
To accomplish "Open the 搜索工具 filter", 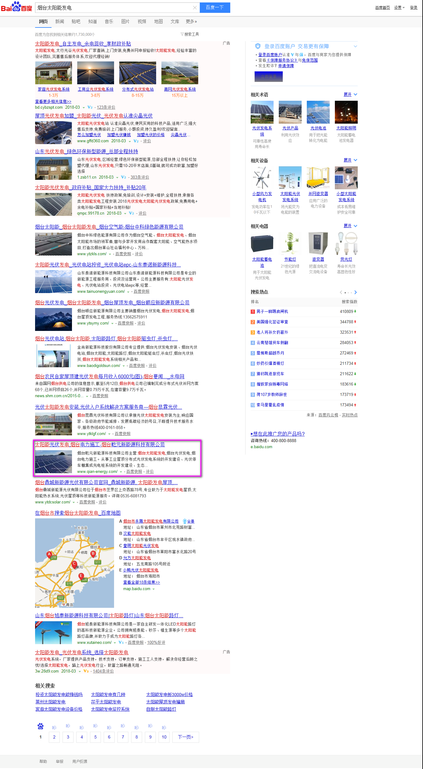I will click(190, 34).
